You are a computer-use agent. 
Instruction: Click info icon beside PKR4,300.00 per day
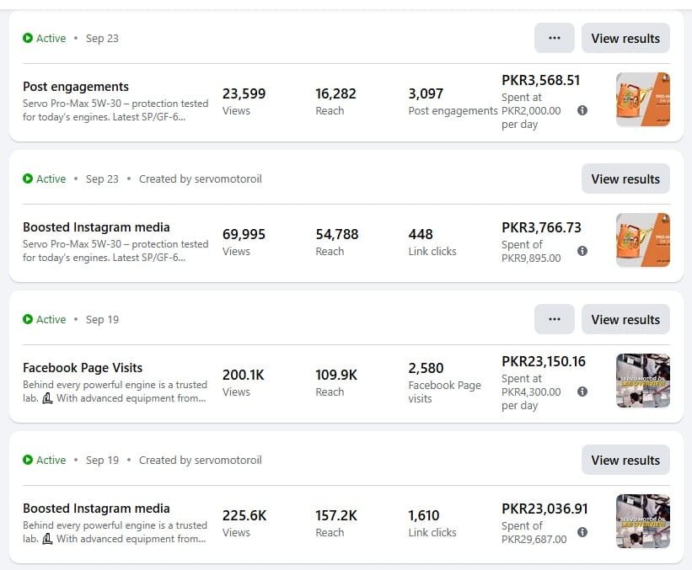[582, 392]
